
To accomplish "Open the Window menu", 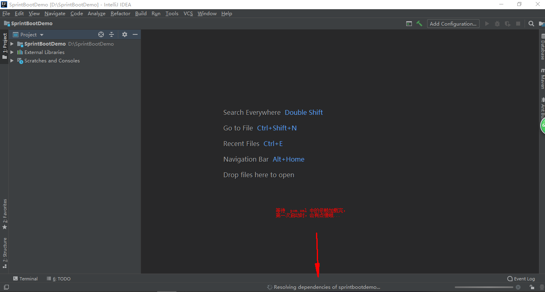I will 207,14.
